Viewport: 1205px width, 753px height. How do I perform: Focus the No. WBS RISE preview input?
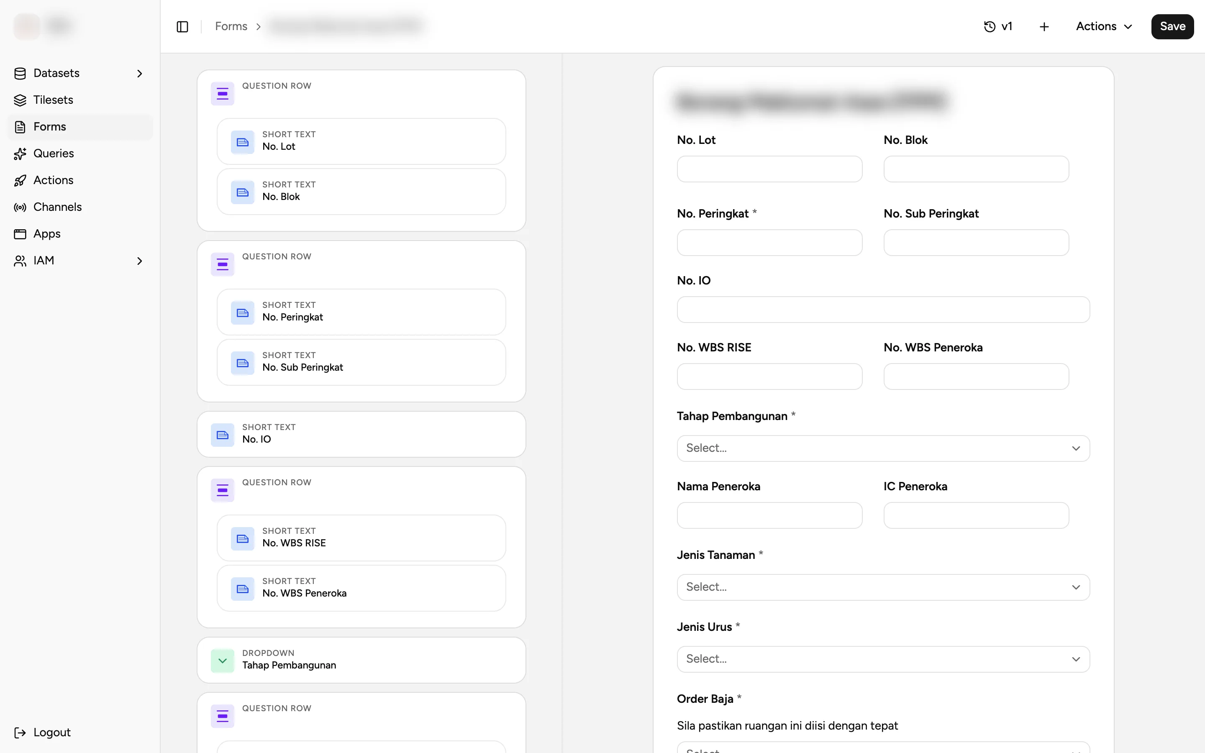click(769, 376)
